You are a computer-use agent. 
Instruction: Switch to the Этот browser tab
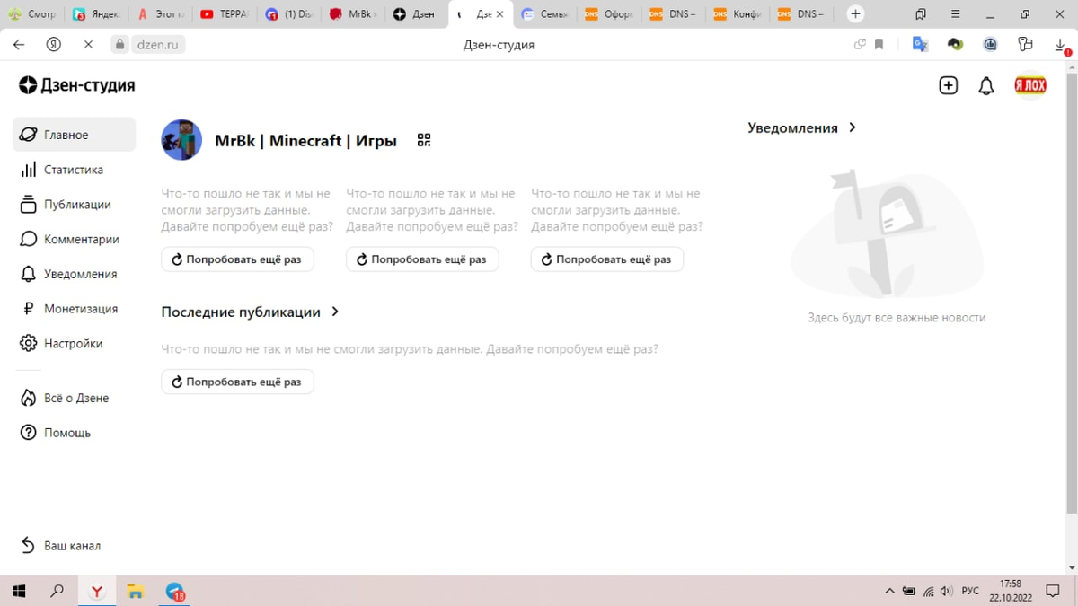(162, 14)
